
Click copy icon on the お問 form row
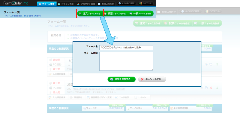[x=206, y=88]
